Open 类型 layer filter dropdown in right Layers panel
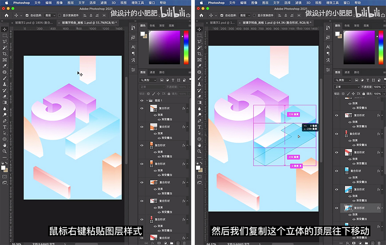Screen dimensions: 386x245 point(343,80)
